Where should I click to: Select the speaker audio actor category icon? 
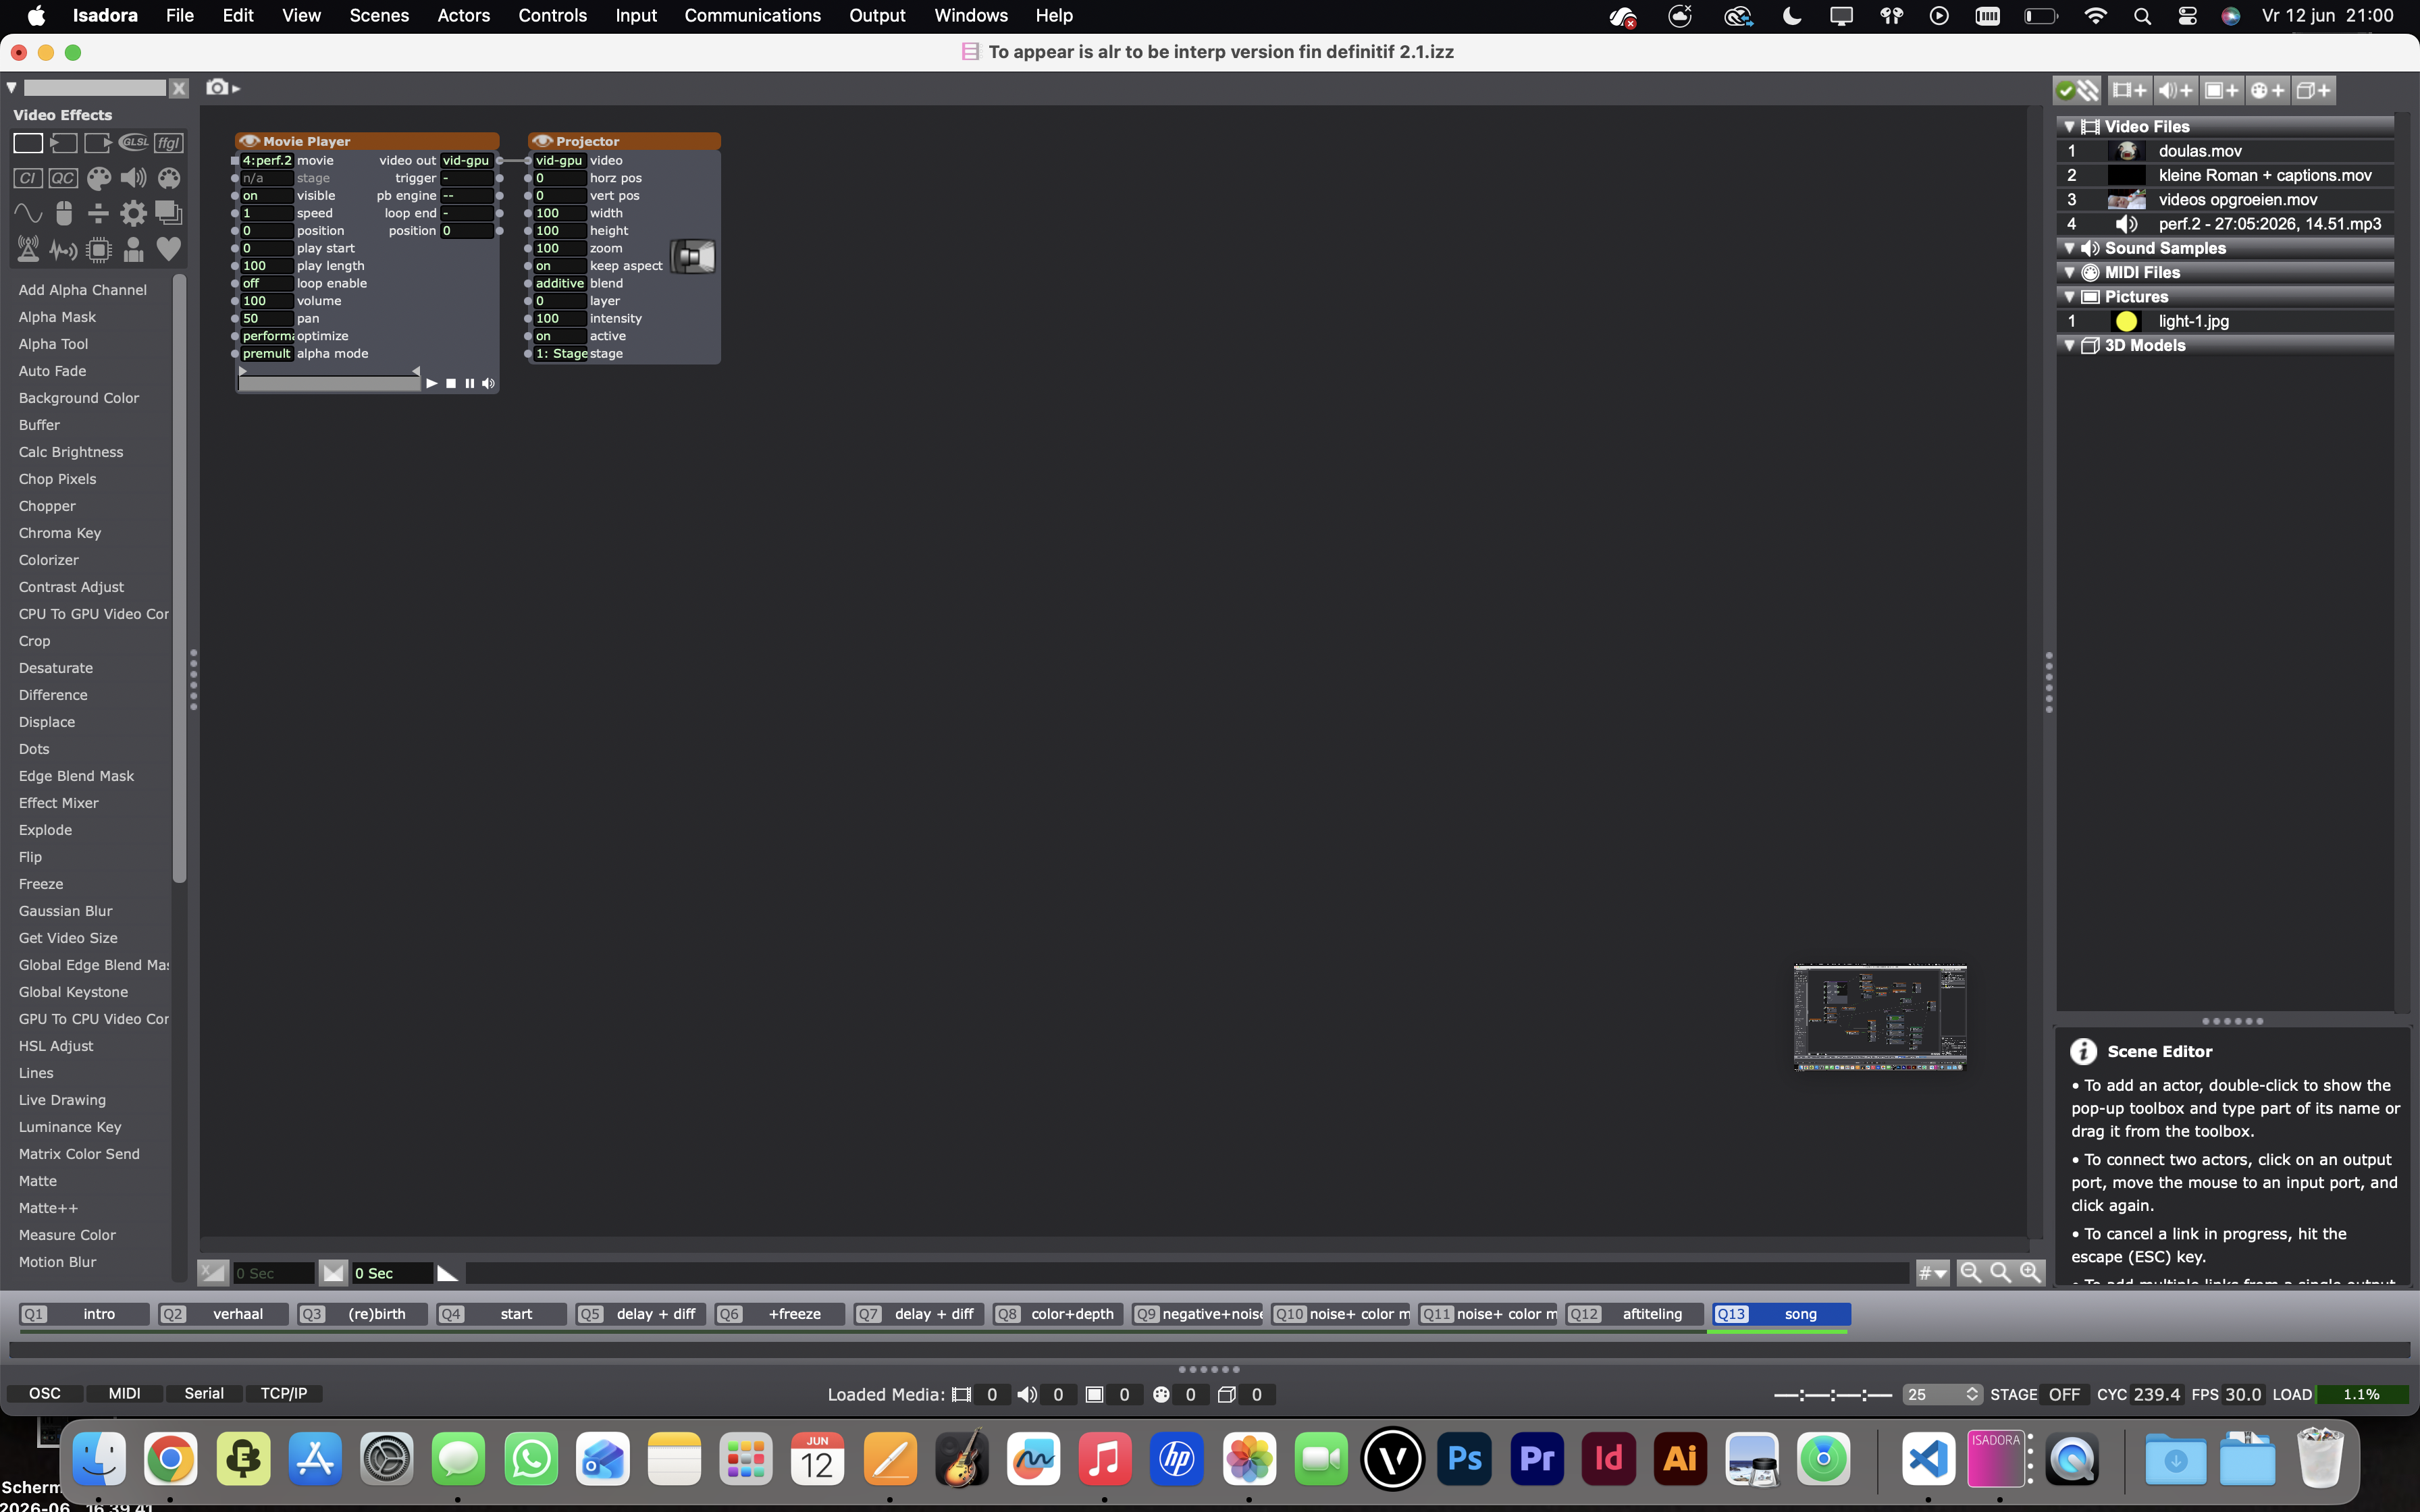[133, 179]
